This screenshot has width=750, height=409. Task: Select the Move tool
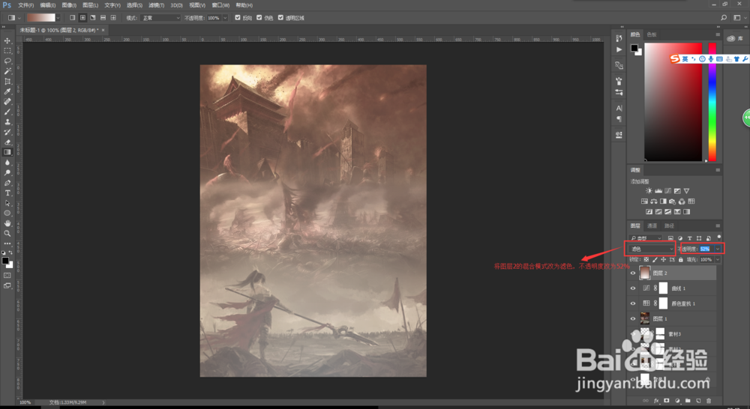(7, 40)
